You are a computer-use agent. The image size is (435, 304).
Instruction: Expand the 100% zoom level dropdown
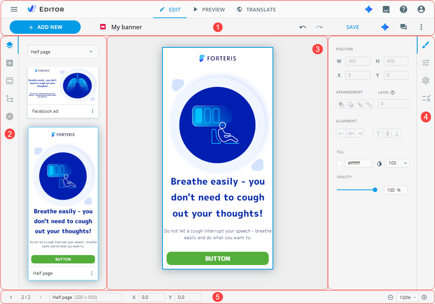click(x=407, y=297)
